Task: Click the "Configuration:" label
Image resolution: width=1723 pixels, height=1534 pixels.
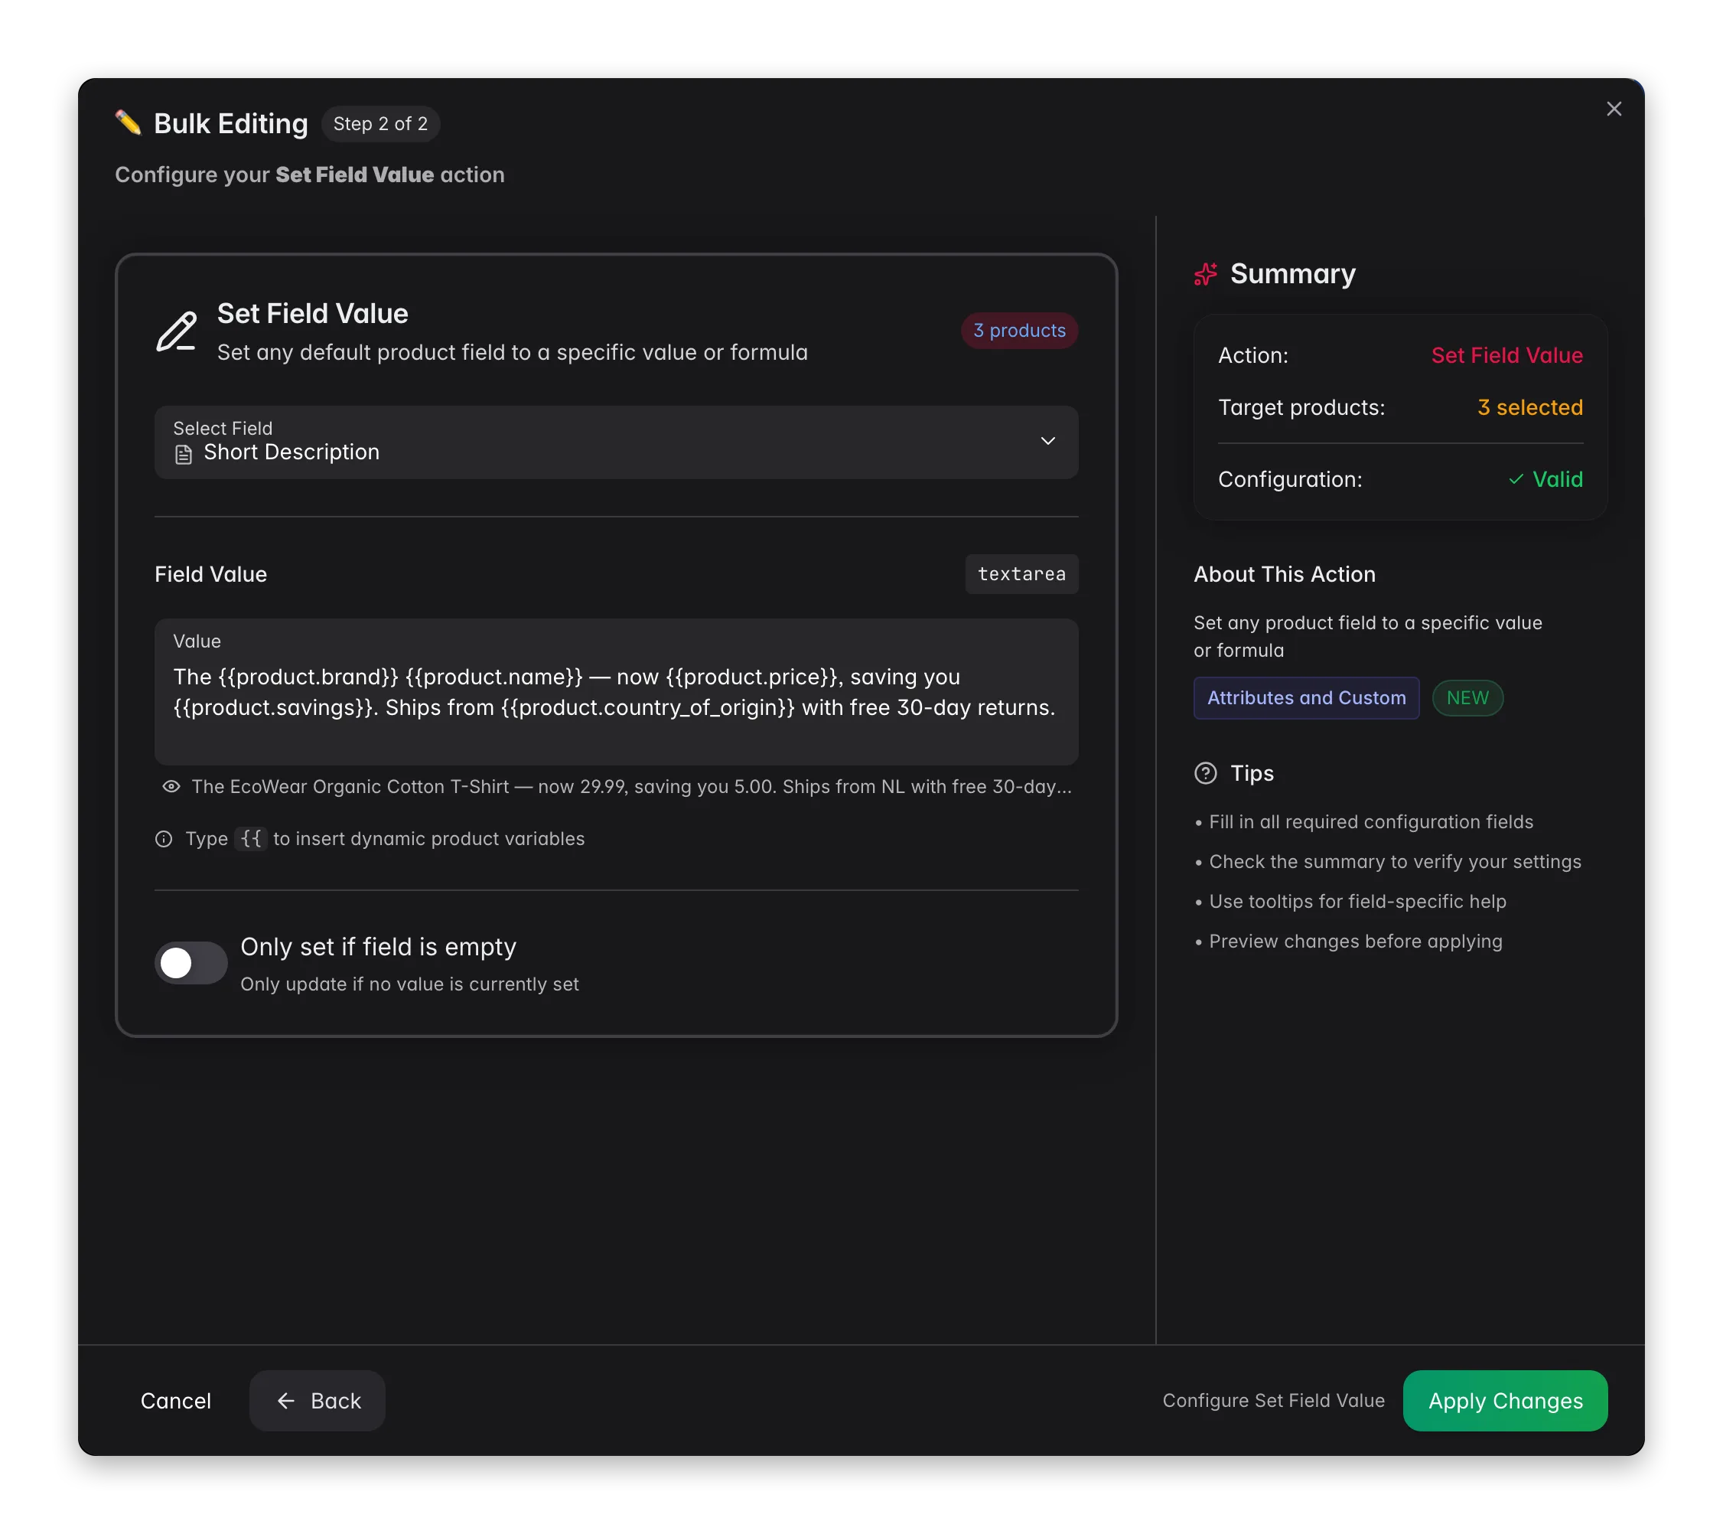Action: tap(1290, 479)
